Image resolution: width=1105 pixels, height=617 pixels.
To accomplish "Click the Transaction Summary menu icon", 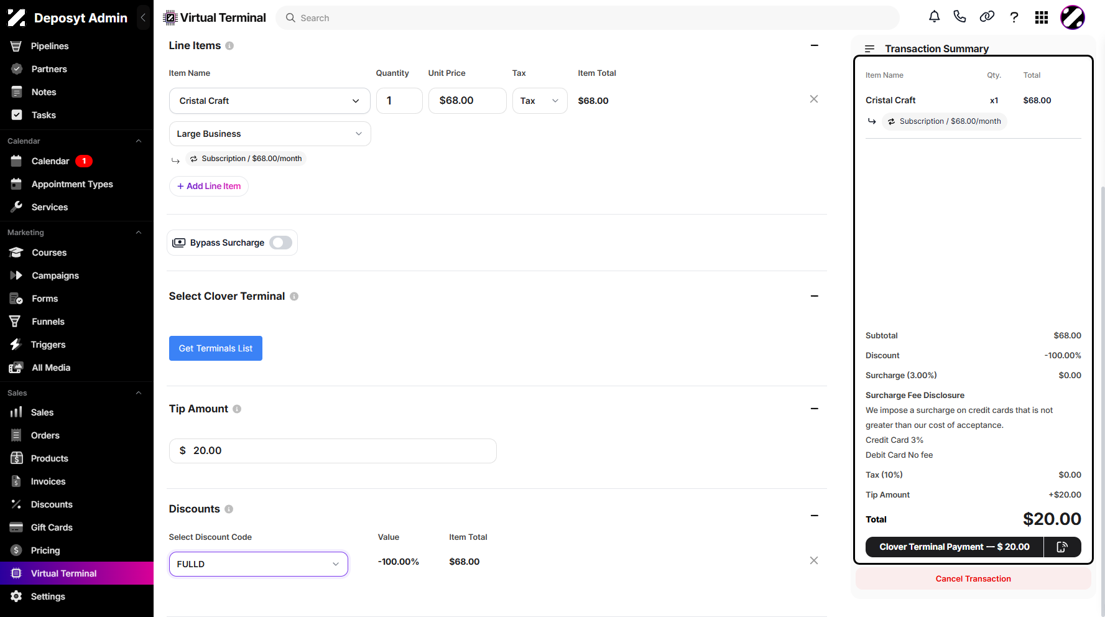I will pos(869,49).
